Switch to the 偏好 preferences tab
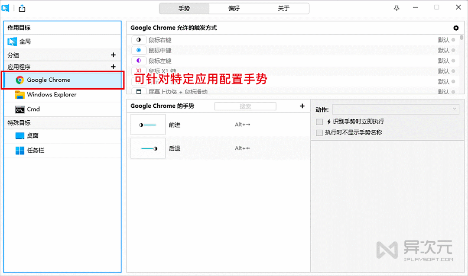Screen dimensions: 468x276 point(234,8)
